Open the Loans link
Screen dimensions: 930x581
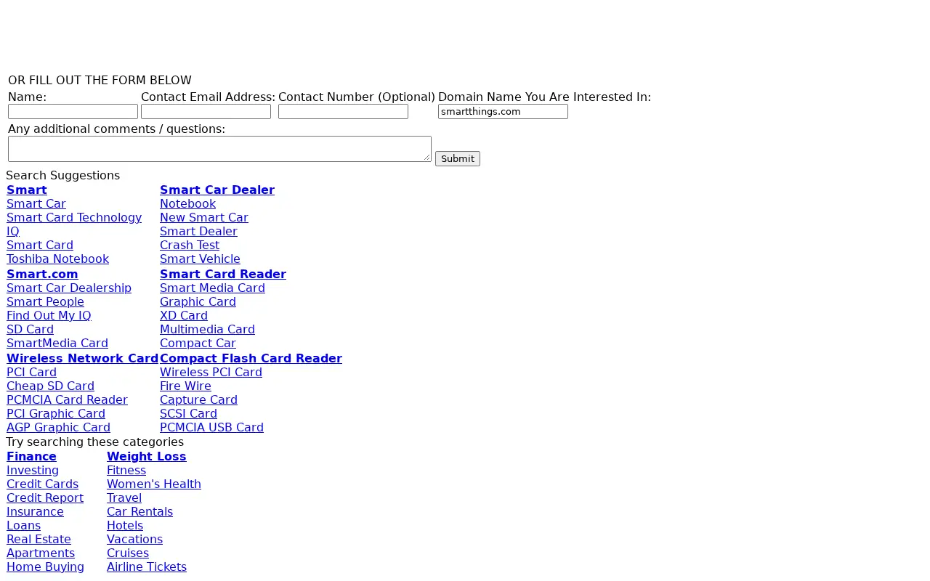tap(23, 526)
